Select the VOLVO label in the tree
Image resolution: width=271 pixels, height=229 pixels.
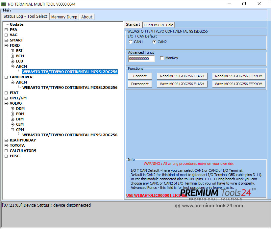pyautogui.click(x=16, y=103)
